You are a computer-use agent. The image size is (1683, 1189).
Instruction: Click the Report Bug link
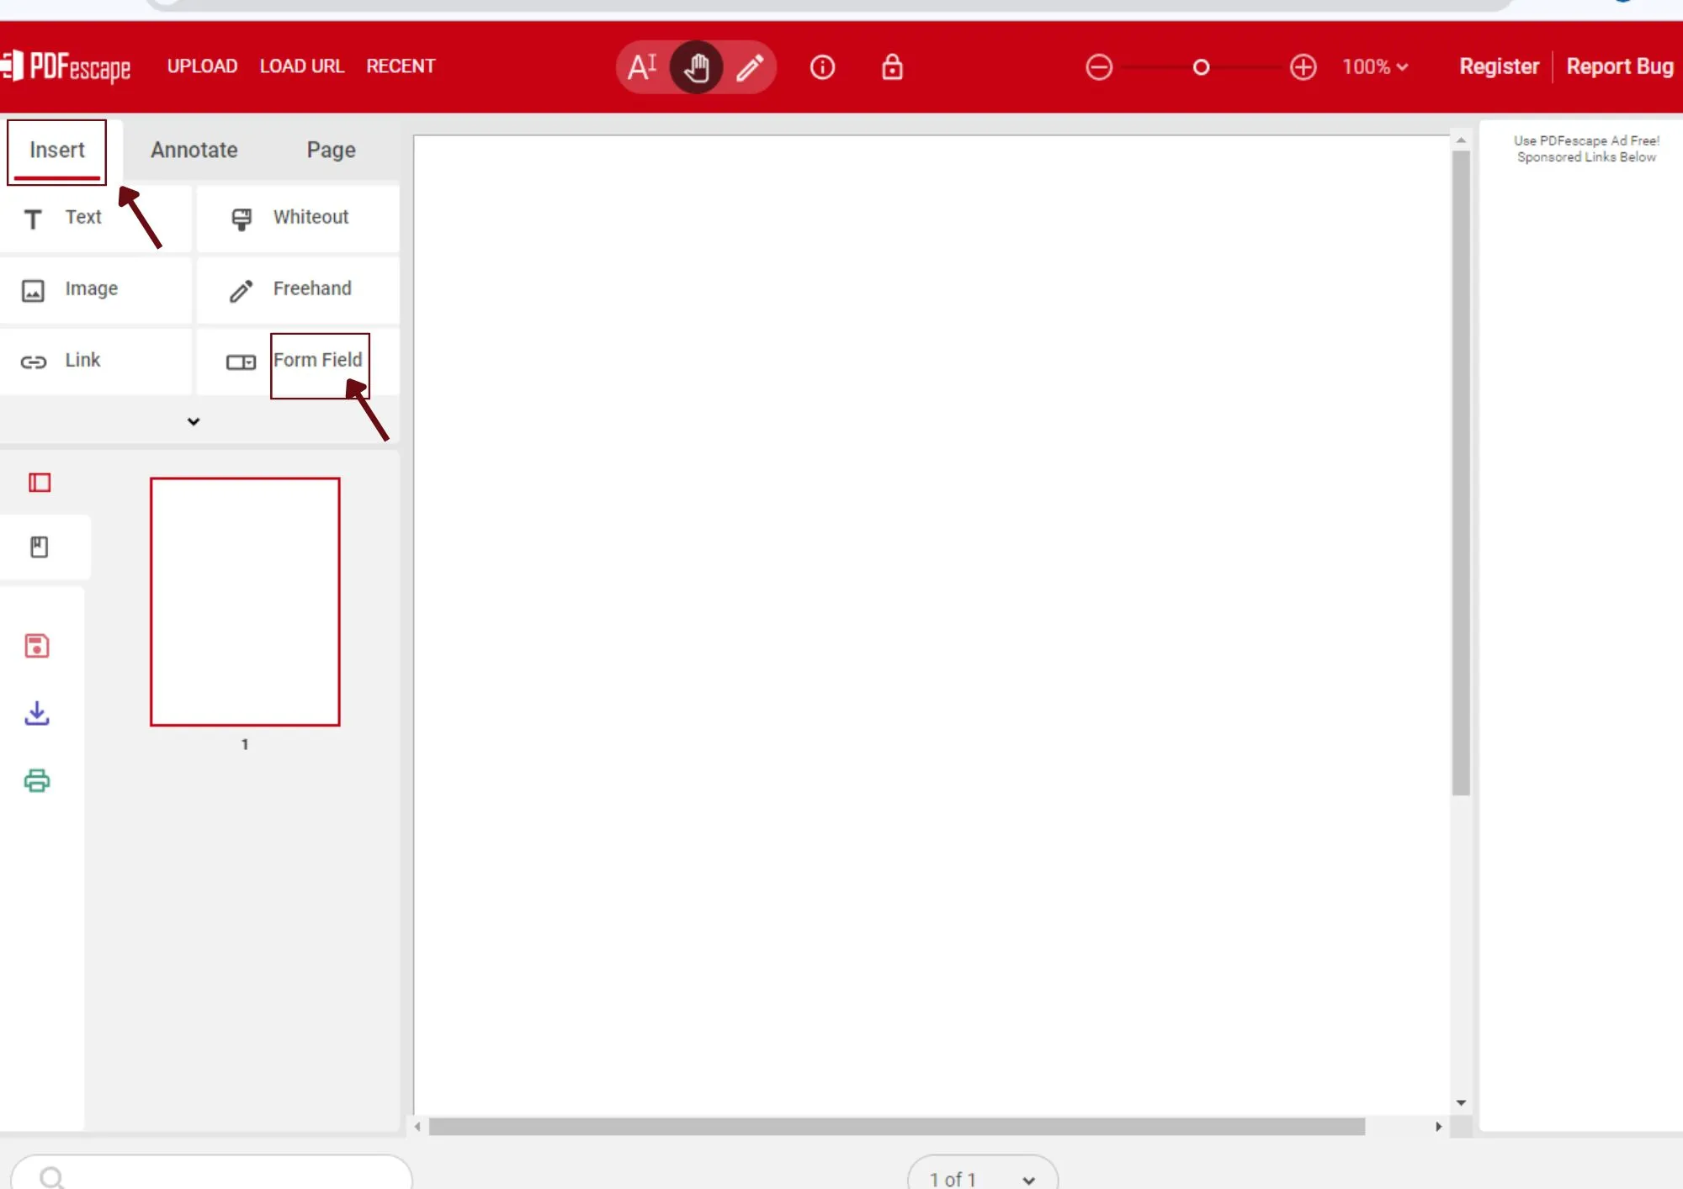[1620, 66]
